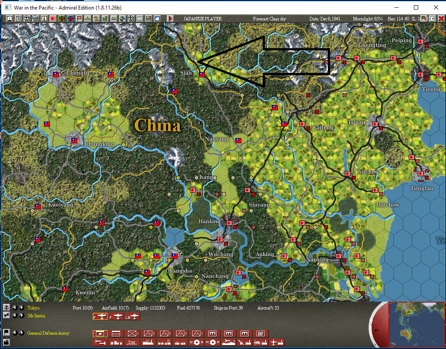Select the 'LB' level bomber group button
The height and width of the screenshot is (349, 446).
coord(132,316)
